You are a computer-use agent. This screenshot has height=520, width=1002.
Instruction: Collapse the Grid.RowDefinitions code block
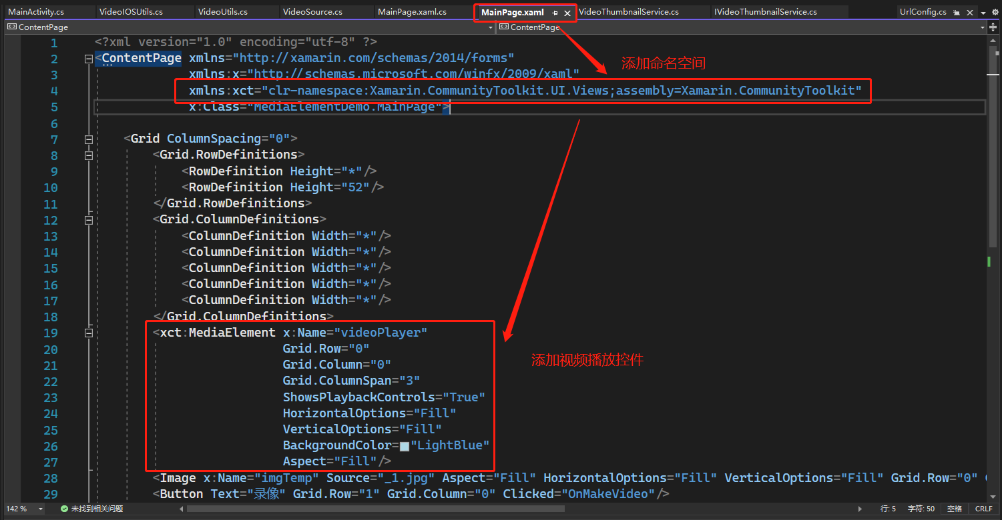tap(89, 155)
